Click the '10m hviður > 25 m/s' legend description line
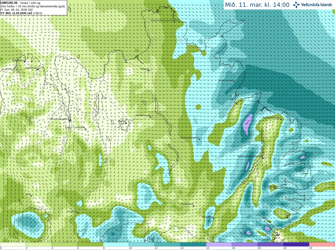 click(33, 6)
